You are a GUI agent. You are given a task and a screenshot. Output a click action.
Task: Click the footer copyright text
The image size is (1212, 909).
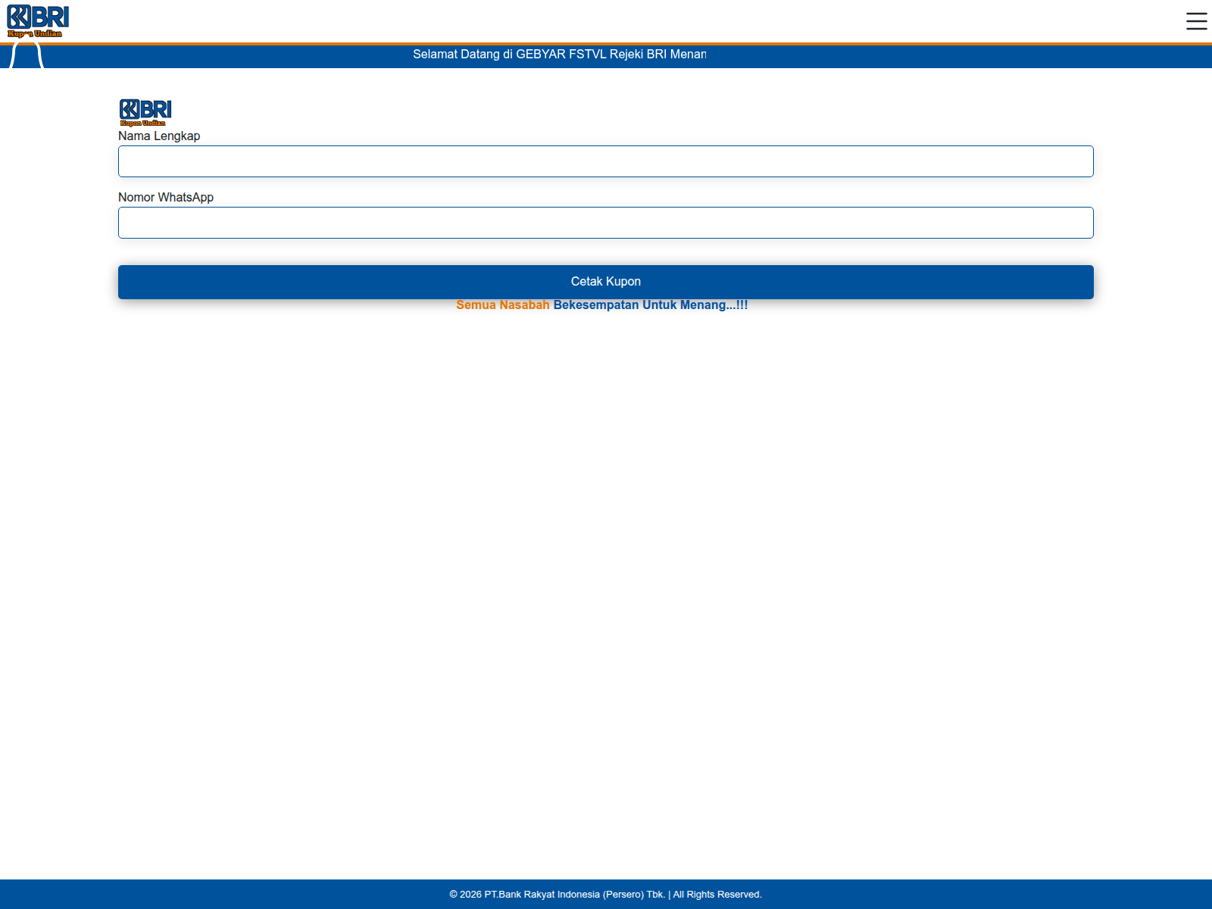[606, 894]
